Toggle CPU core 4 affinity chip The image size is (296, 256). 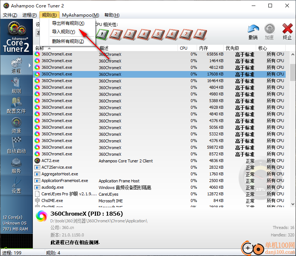click(x=144, y=34)
